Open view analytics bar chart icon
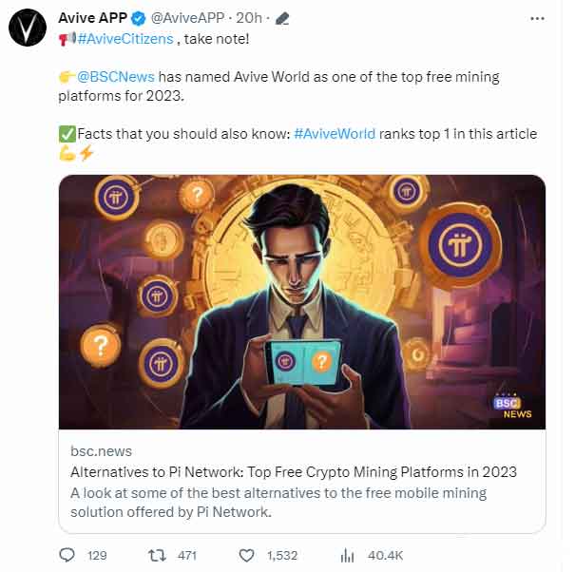Screen dimensions: 575x572 tap(347, 555)
